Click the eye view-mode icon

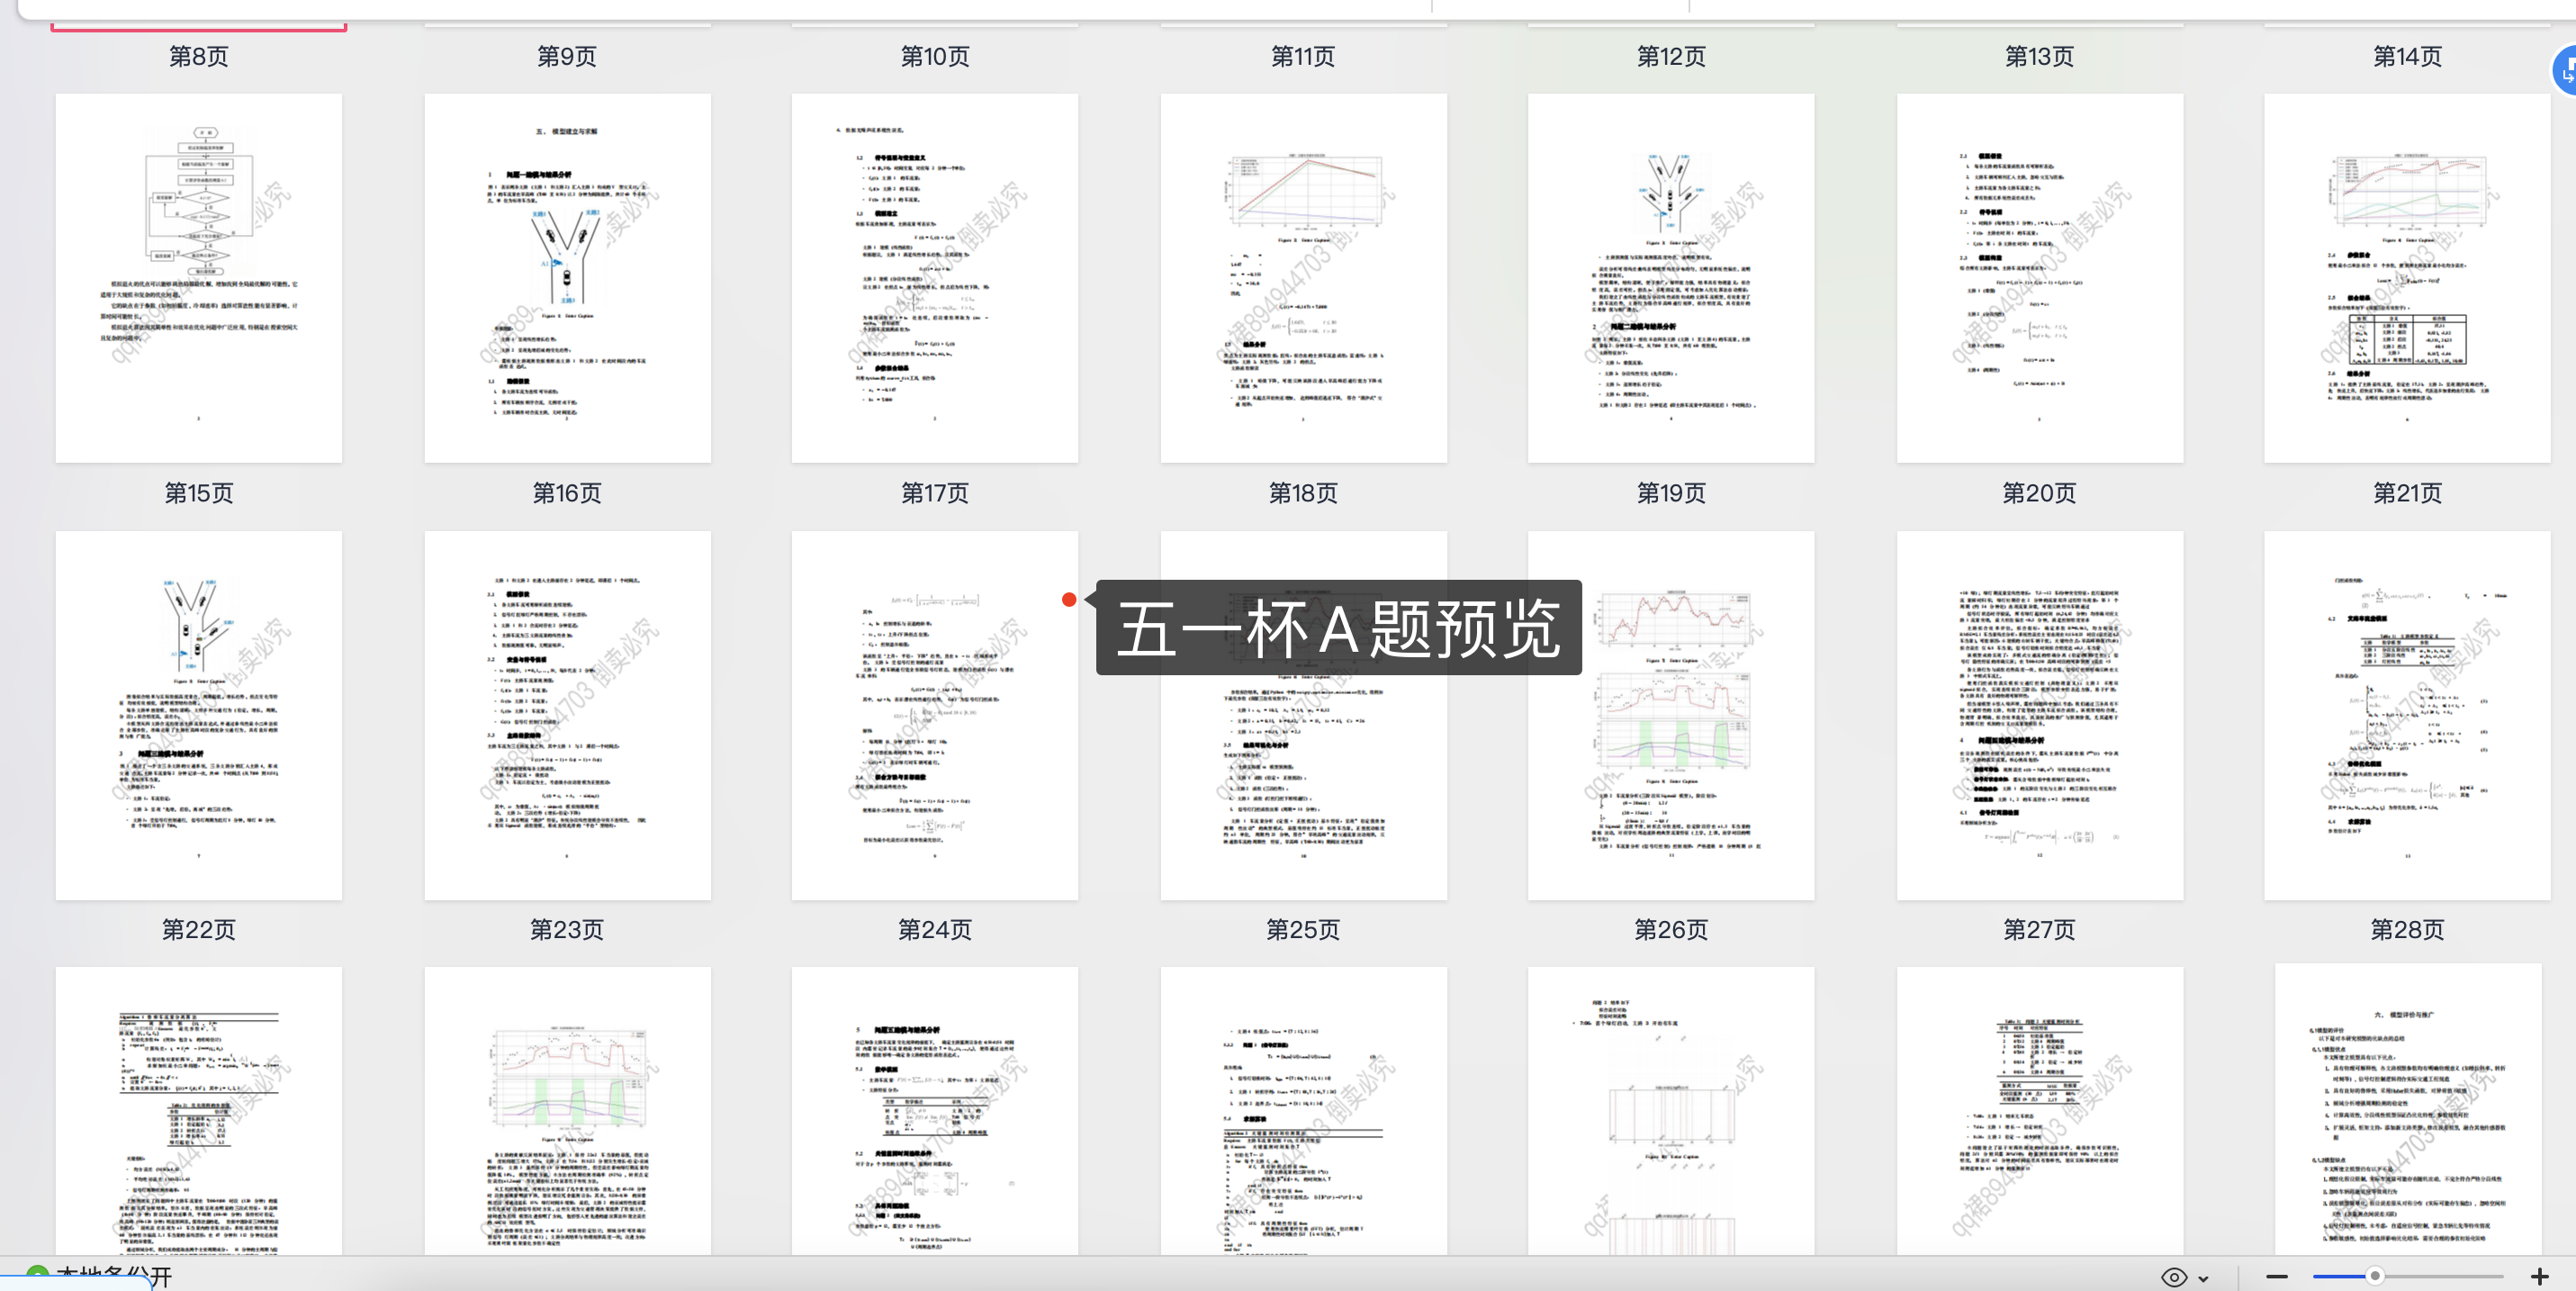2173,1277
